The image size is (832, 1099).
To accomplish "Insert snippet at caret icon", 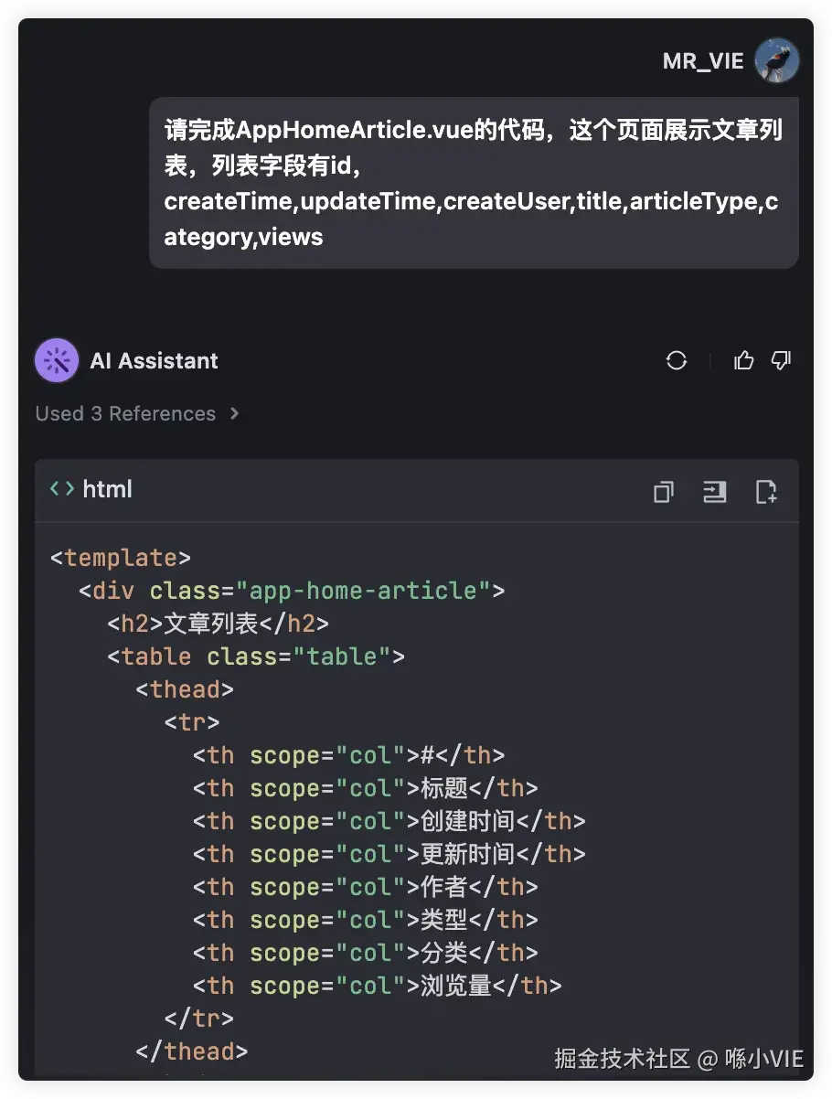I will [x=715, y=492].
